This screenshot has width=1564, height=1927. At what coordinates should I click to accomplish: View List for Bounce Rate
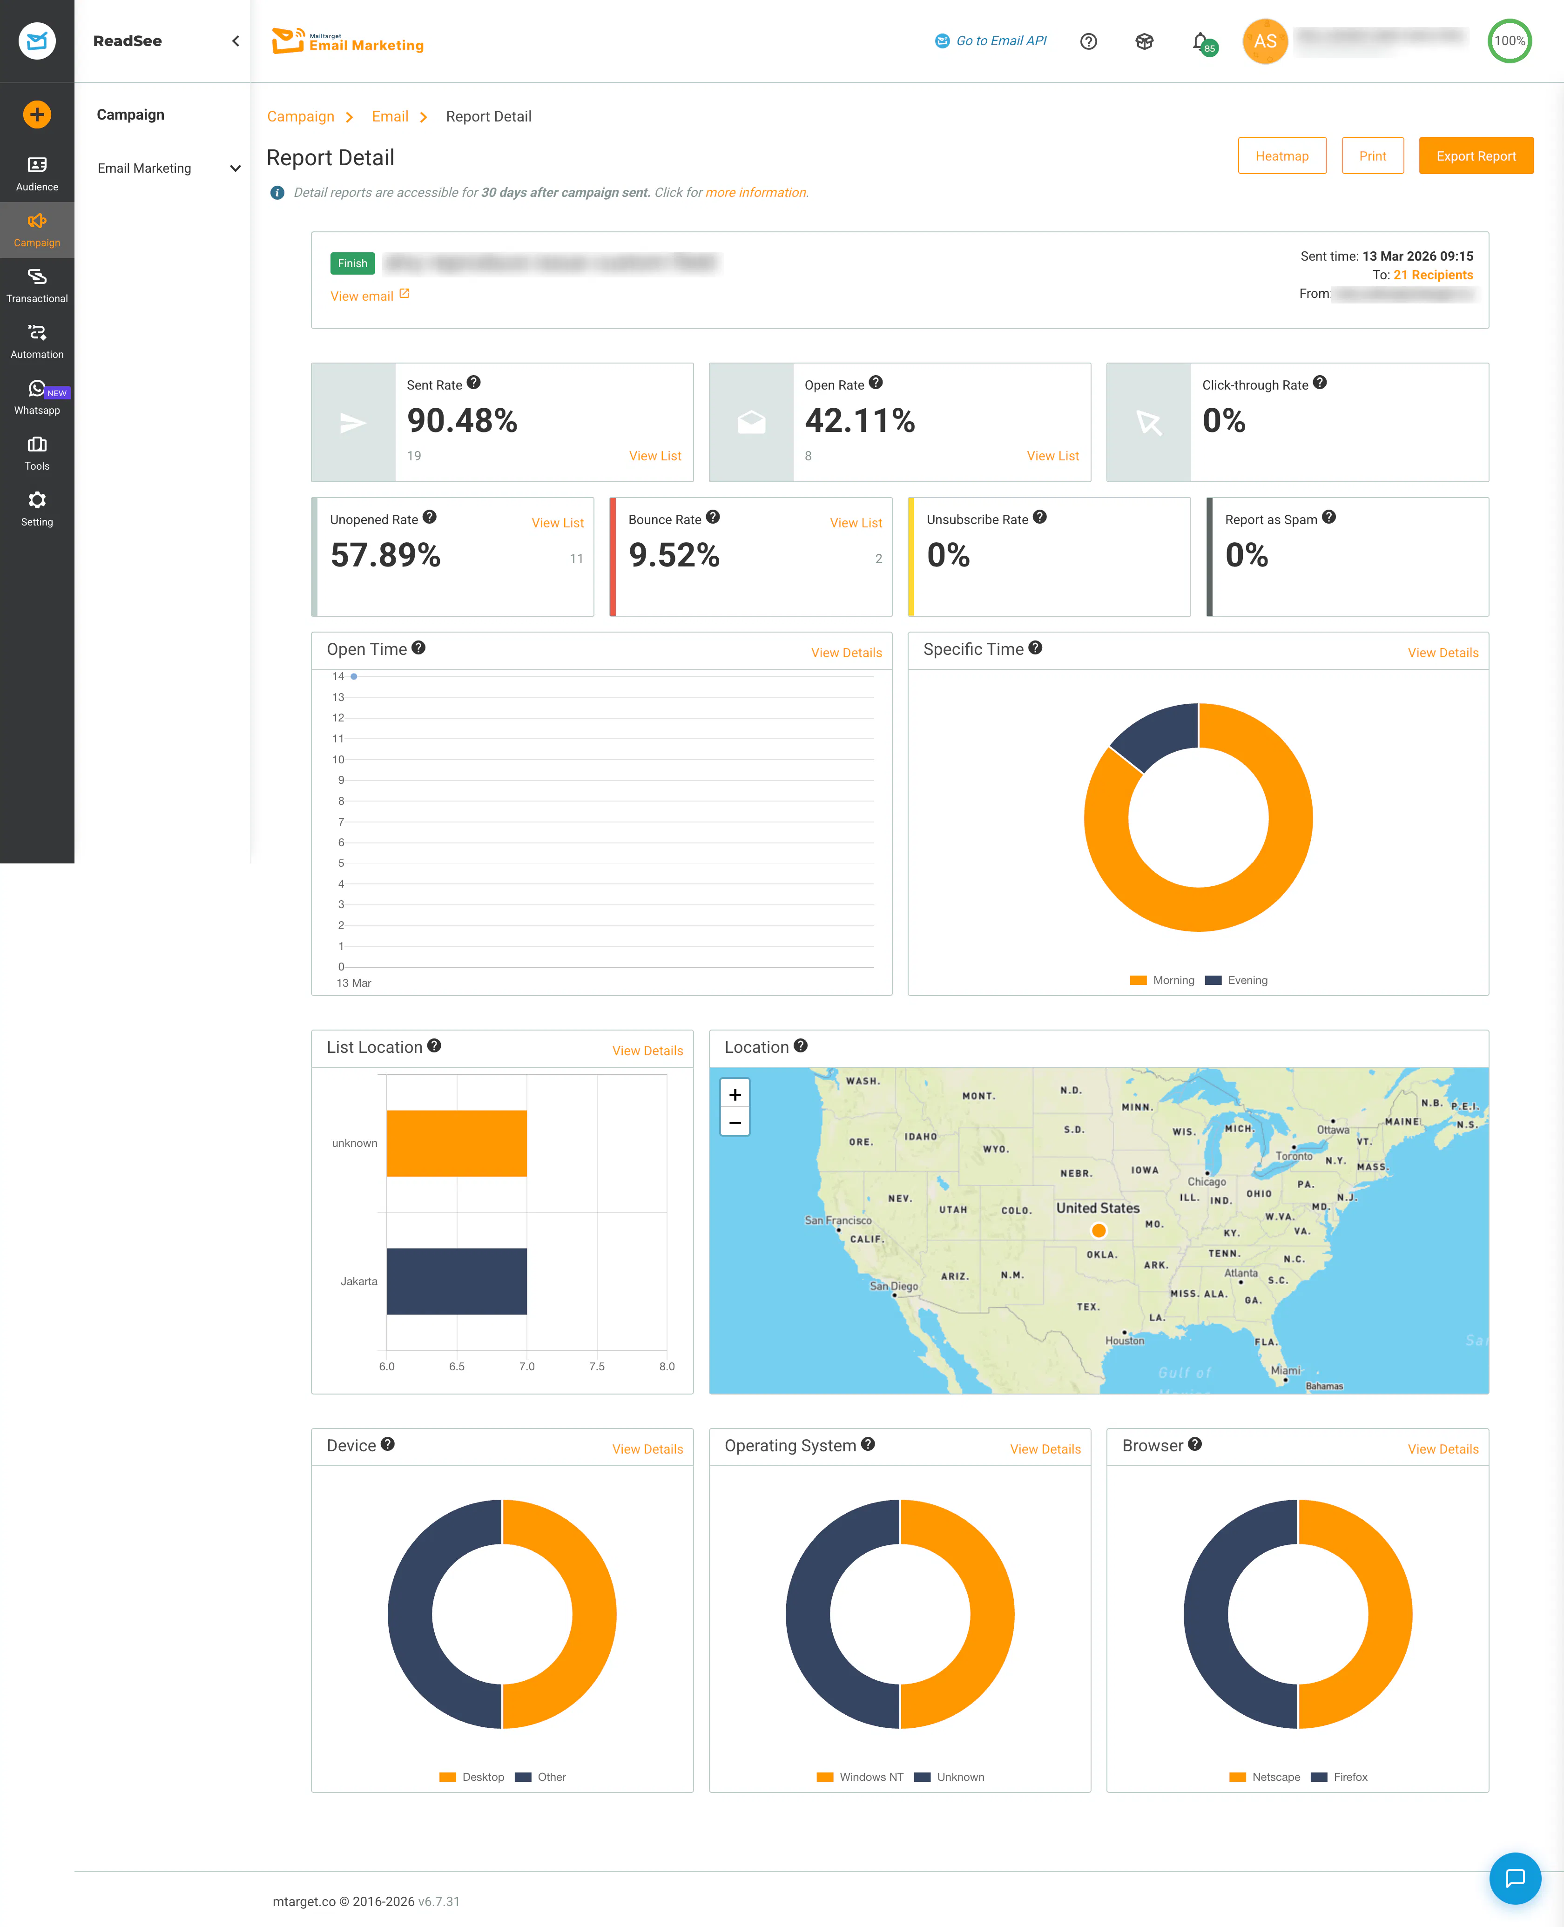click(856, 523)
